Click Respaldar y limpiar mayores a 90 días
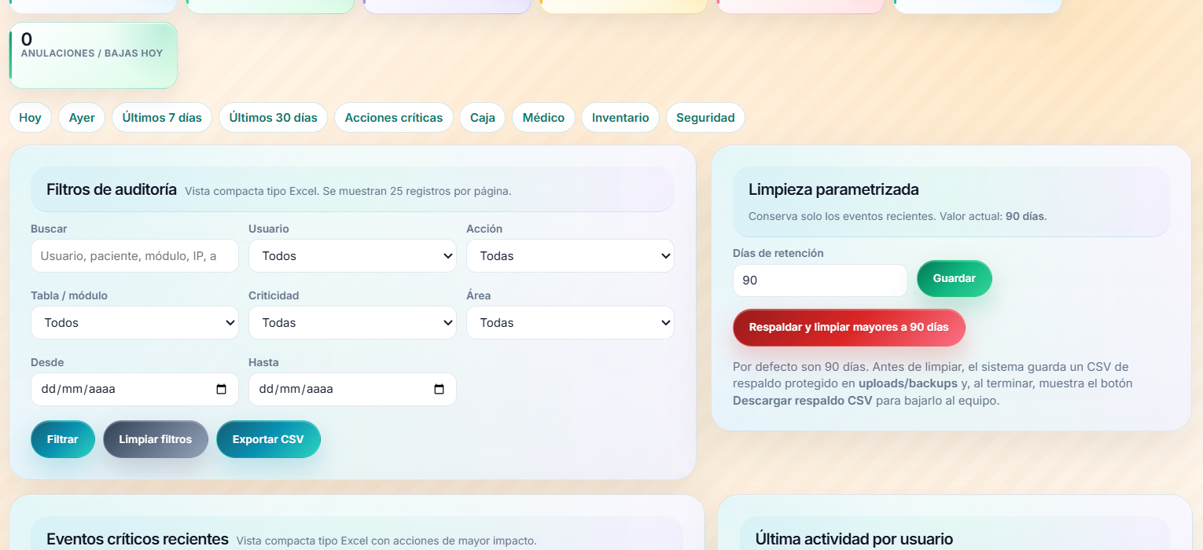Screen dimensions: 1203x550 (x=849, y=328)
